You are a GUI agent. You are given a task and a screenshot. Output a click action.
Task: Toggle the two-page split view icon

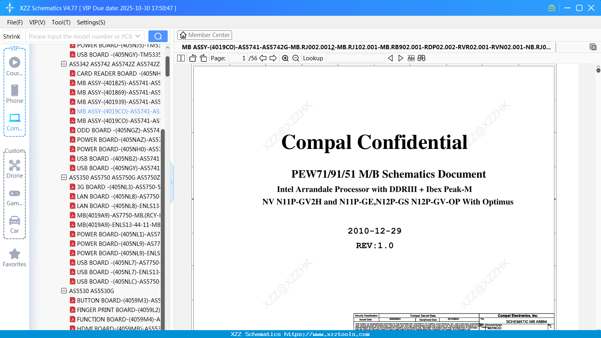(181, 58)
